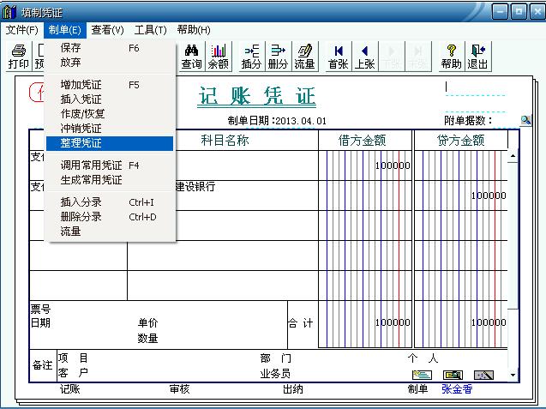Open the 查看(V) menu
Screen dimensions: 546x409
pos(108,30)
